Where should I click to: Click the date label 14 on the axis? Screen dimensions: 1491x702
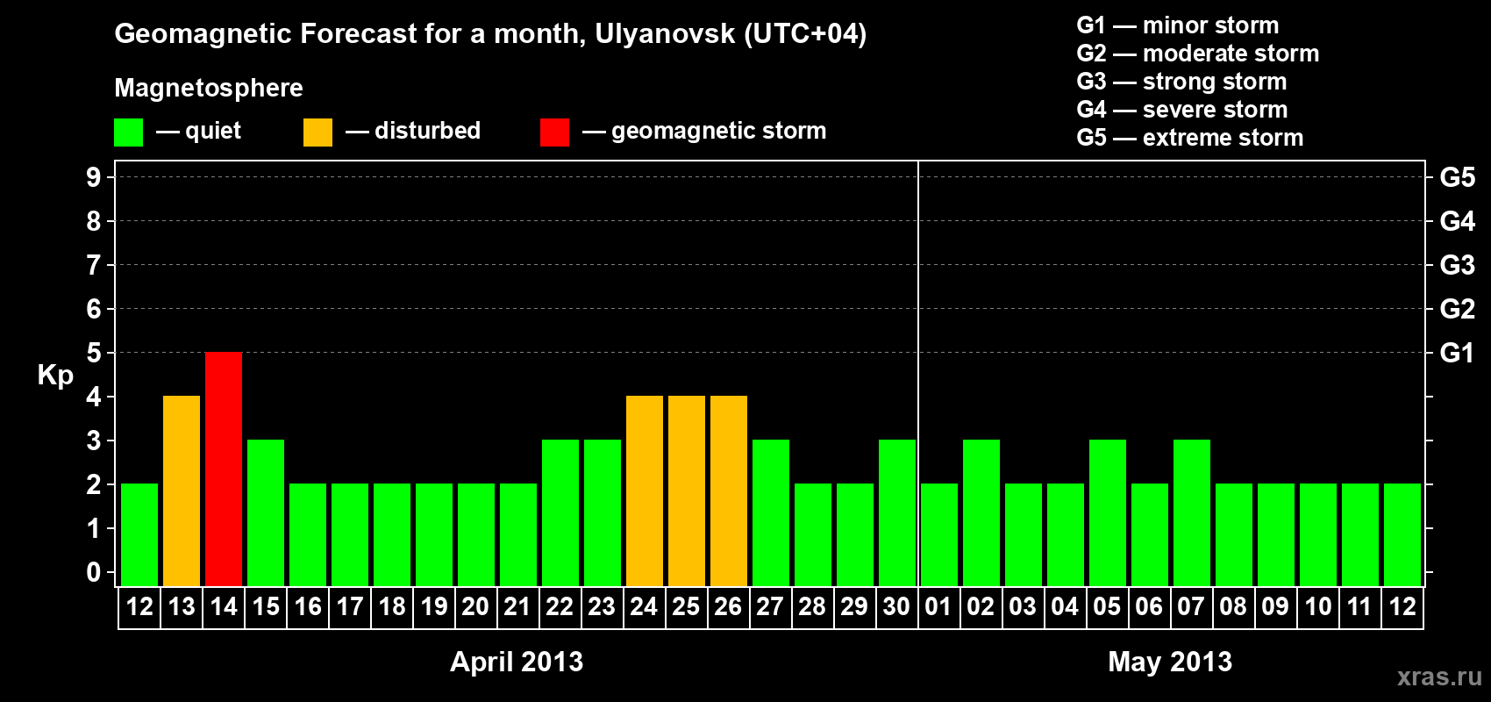[x=224, y=606]
